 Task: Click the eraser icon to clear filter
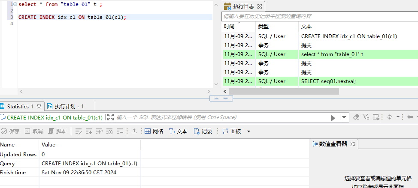coord(356,117)
